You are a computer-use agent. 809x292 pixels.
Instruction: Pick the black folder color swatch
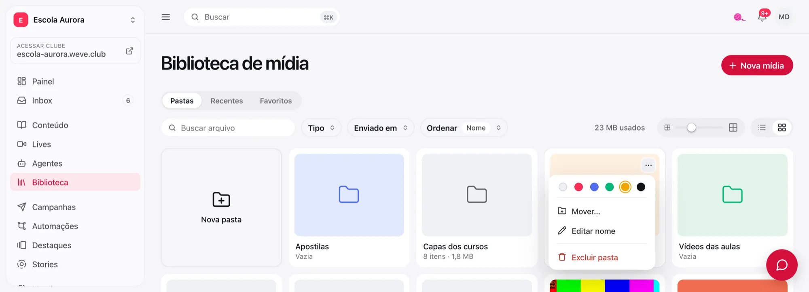pos(641,187)
